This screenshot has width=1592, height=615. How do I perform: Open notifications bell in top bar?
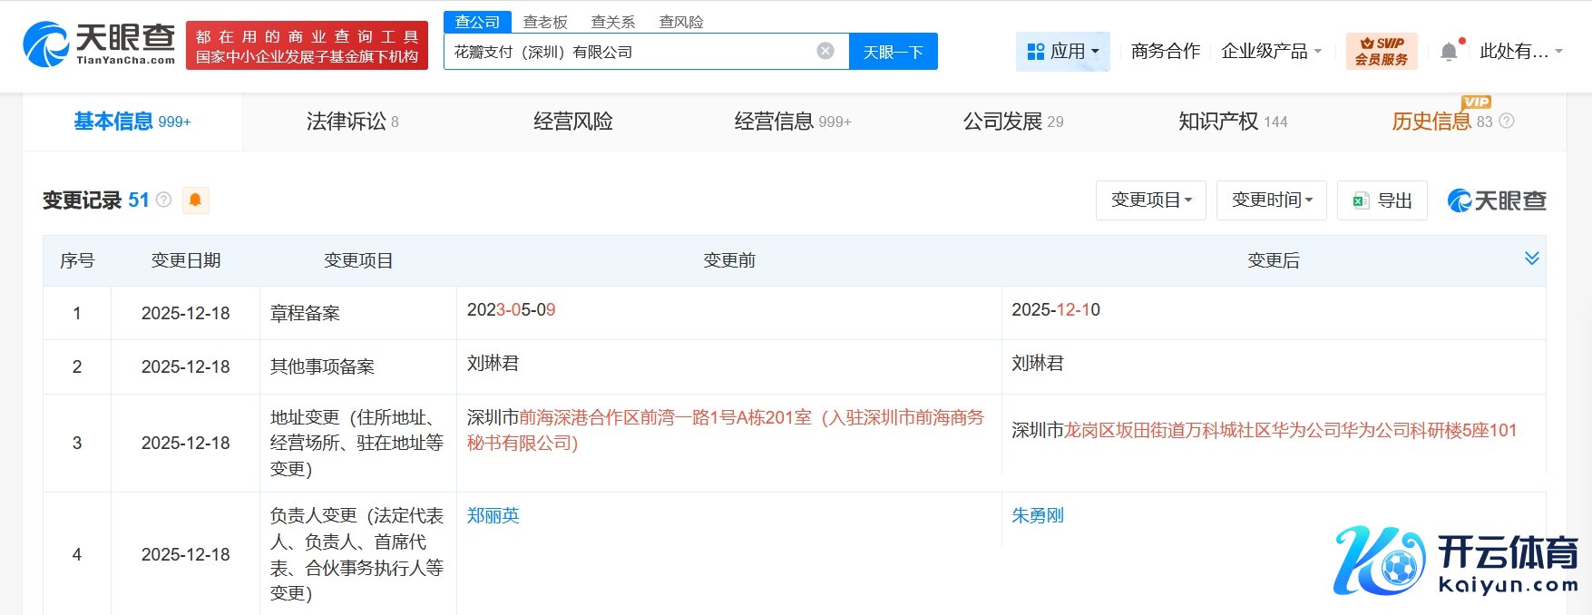click(1449, 52)
